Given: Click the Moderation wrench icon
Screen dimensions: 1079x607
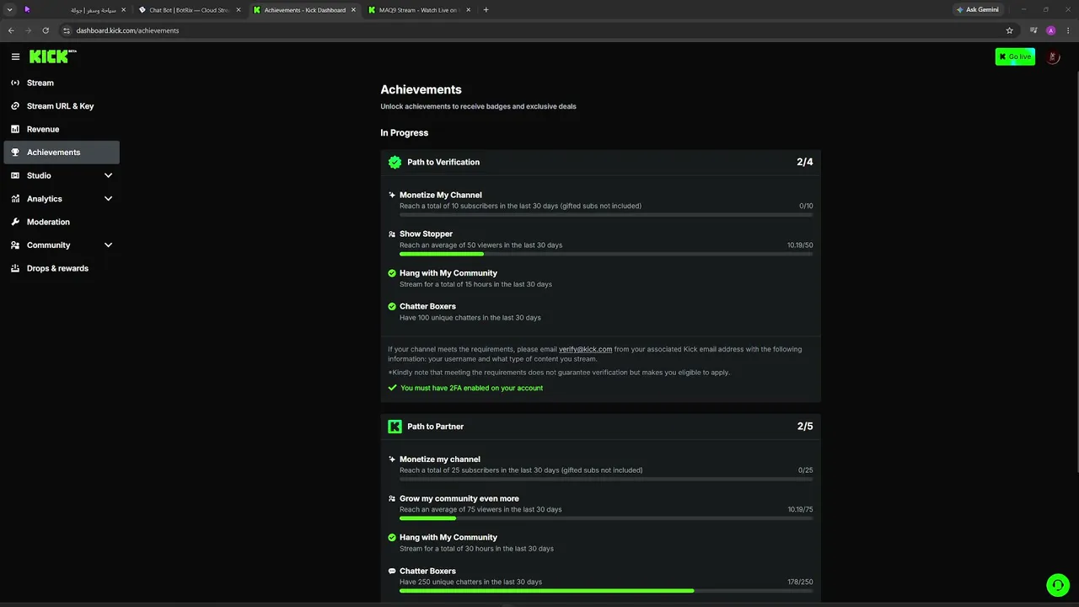Looking at the screenshot, I should [x=15, y=222].
